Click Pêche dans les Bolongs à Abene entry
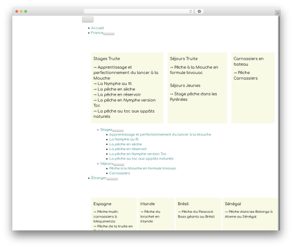The width and height of the screenshot is (293, 248). [x=248, y=214]
